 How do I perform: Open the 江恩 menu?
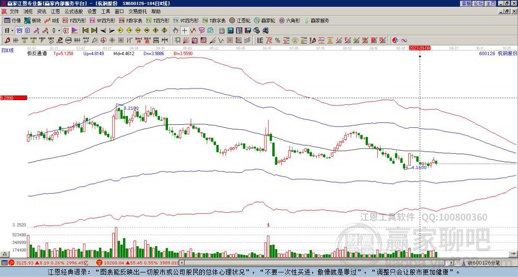tap(55, 12)
